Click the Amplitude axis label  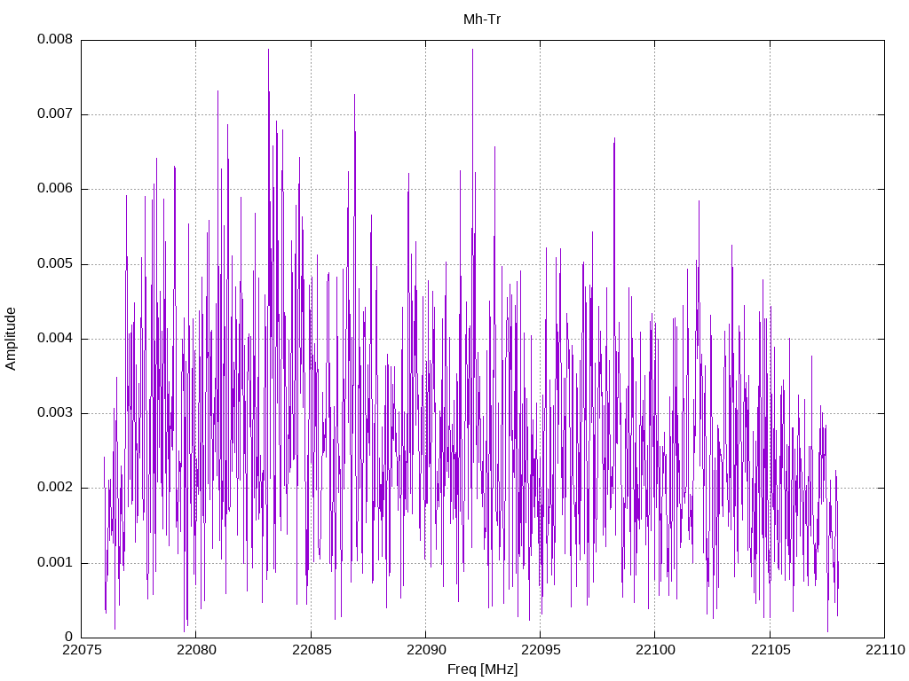11,339
